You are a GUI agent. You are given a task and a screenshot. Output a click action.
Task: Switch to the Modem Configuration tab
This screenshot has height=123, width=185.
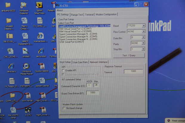coord(106,15)
